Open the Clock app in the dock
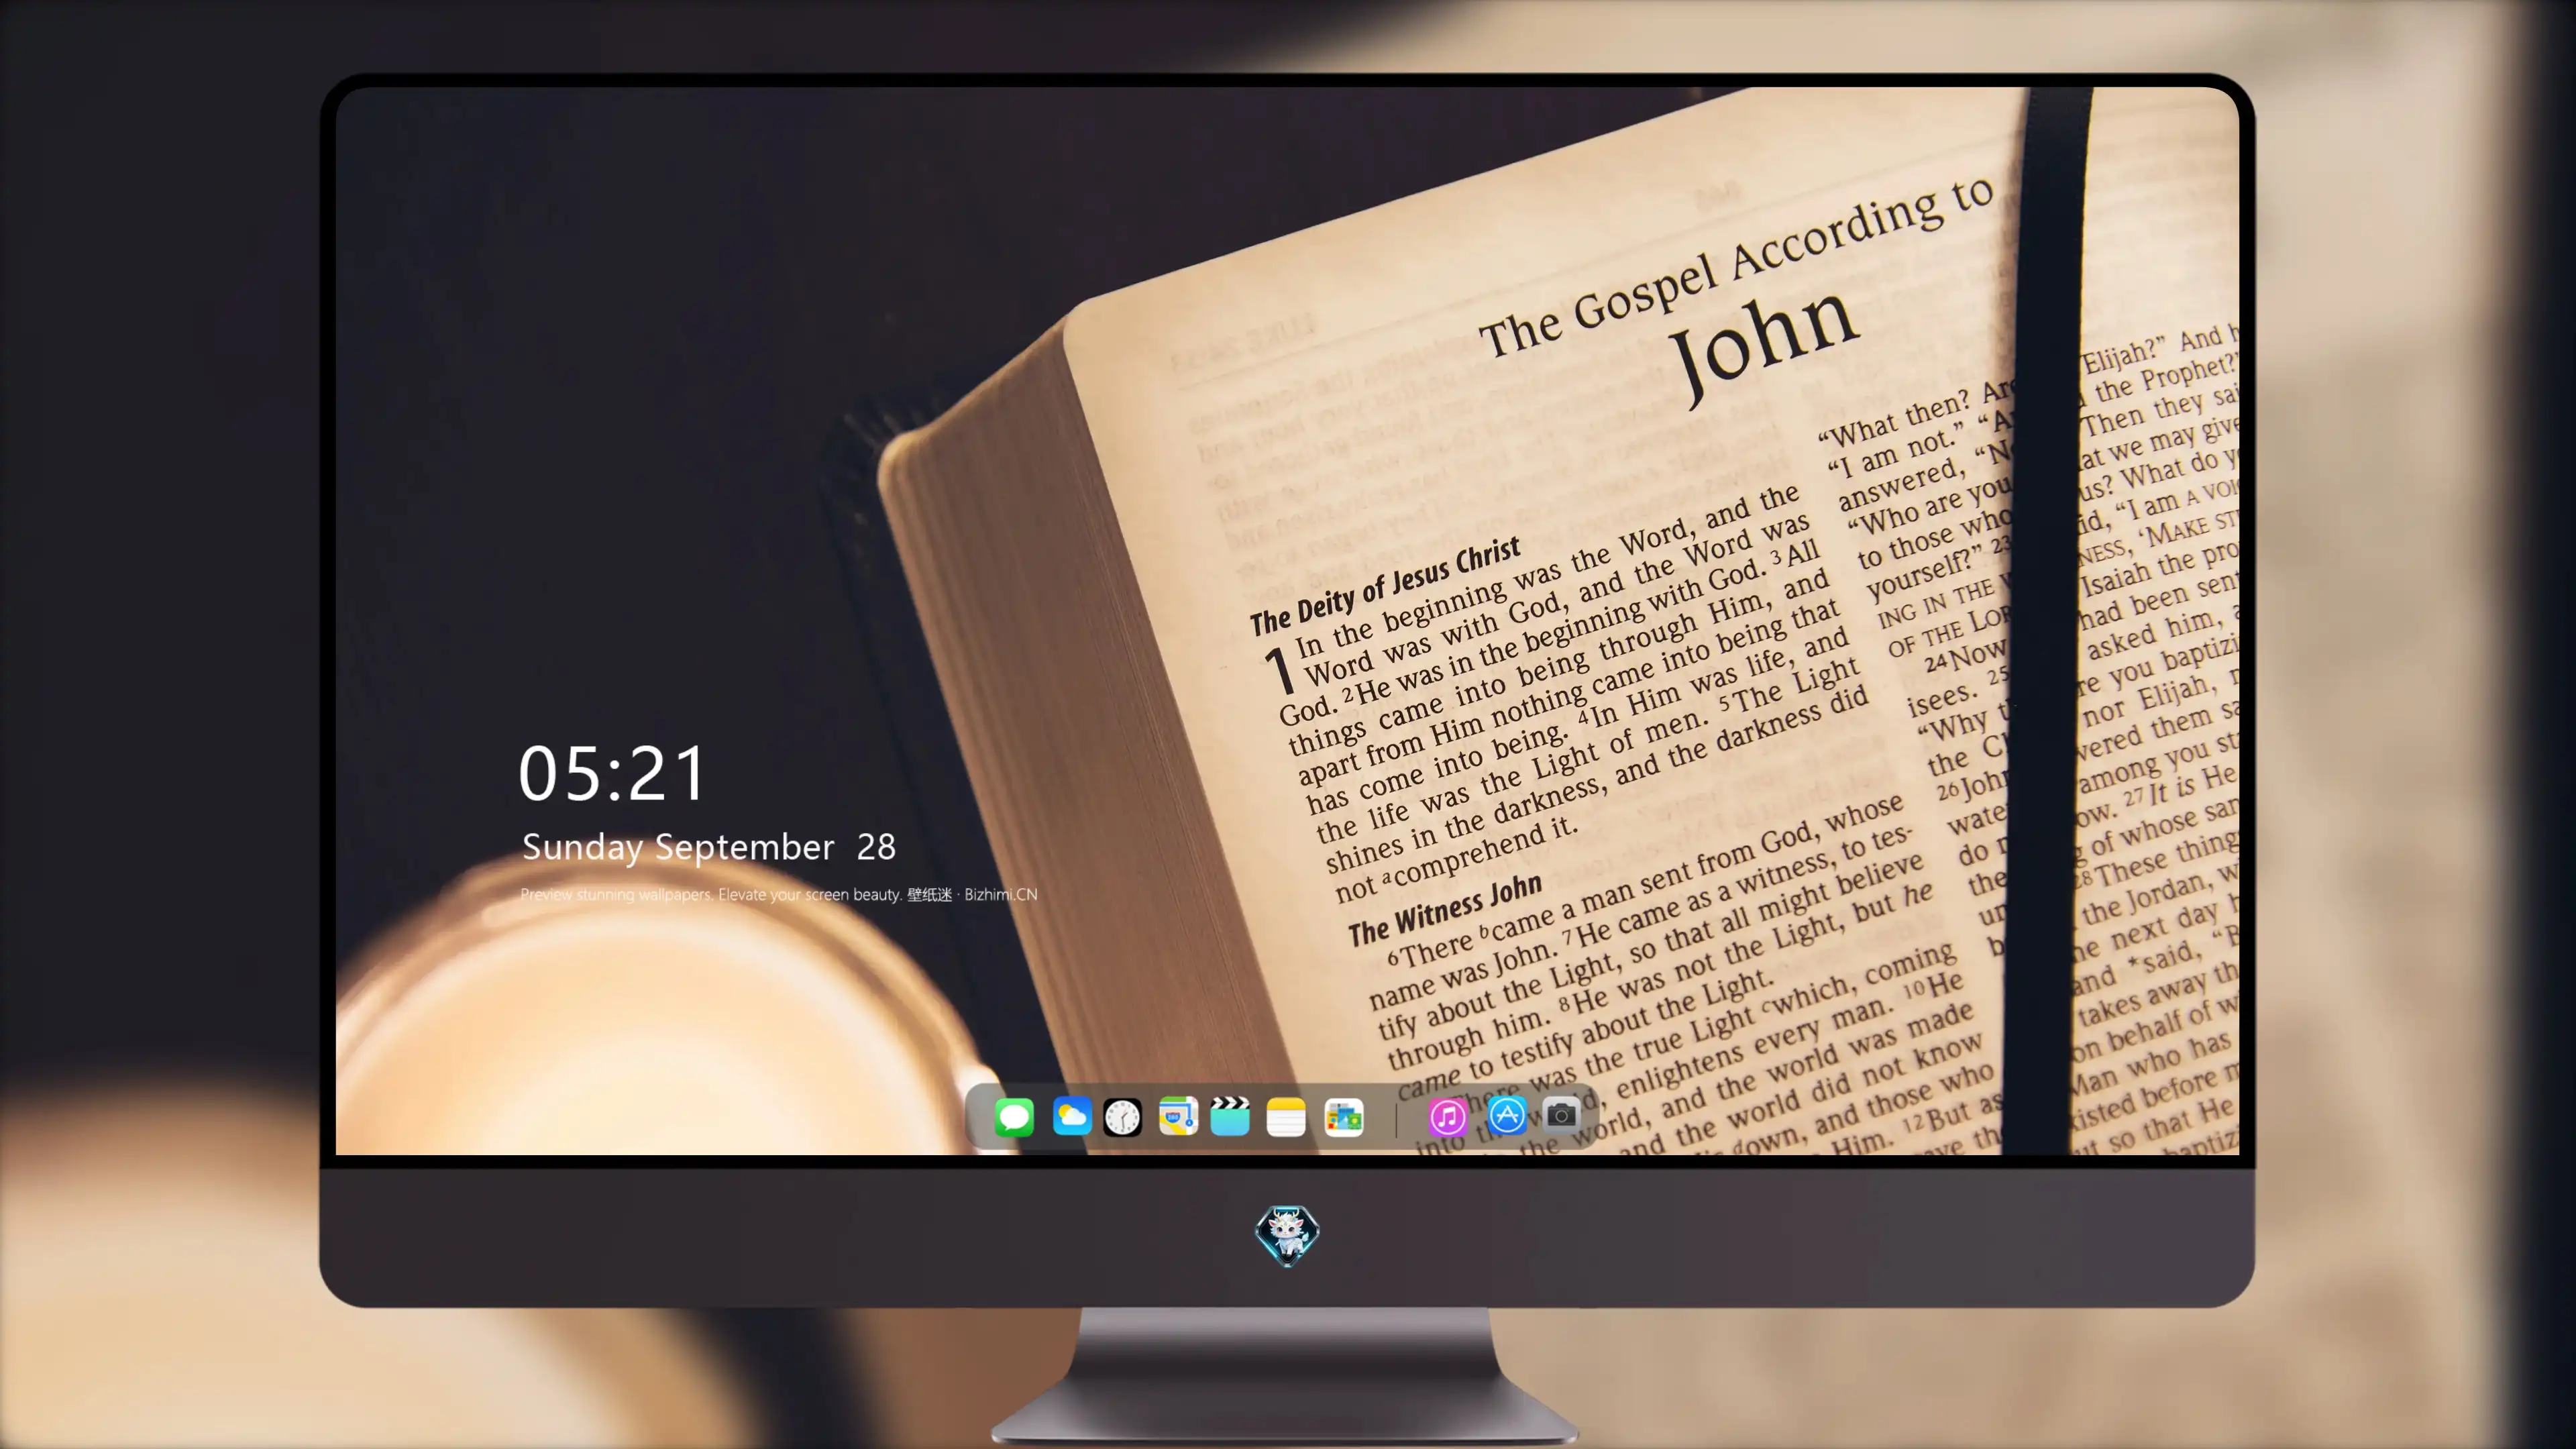The image size is (2576, 1449). tap(1122, 1117)
